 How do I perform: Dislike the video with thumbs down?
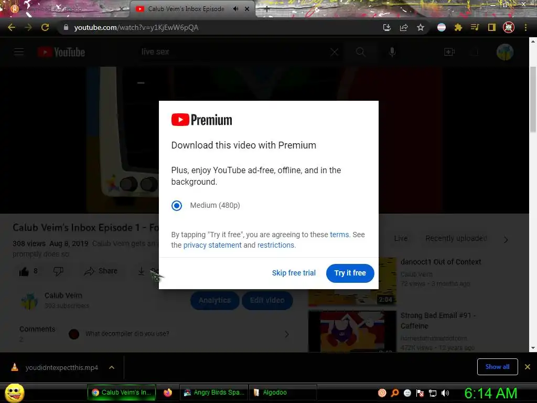click(59, 271)
